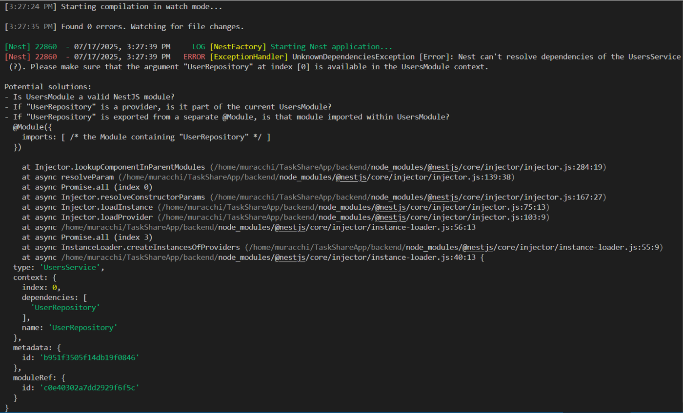Click 'Injector.loadProvider' in stack trace
683x413 pixels.
tap(107, 217)
